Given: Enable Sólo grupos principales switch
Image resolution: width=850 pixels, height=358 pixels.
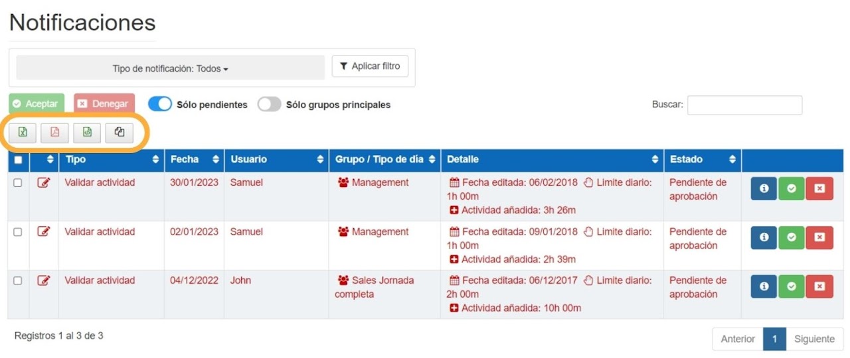Looking at the screenshot, I should 269,105.
